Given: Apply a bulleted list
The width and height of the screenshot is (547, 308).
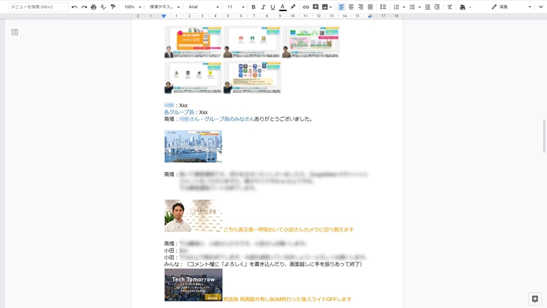Looking at the screenshot, I should click(412, 7).
